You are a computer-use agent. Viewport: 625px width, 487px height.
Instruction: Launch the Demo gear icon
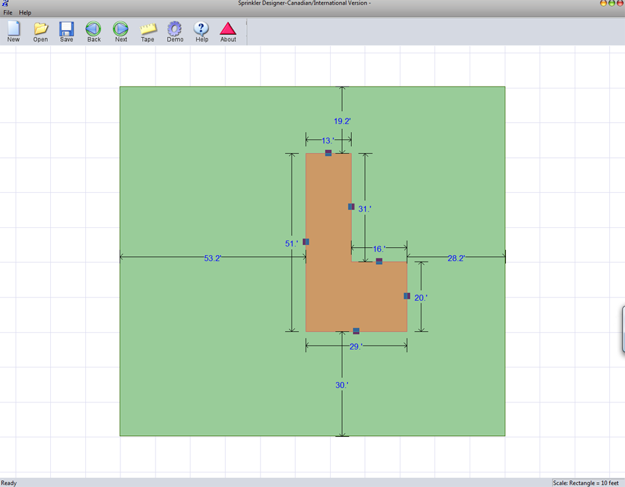(175, 32)
